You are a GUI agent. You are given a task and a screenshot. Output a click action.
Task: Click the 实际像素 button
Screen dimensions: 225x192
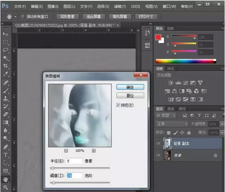coord(67,17)
